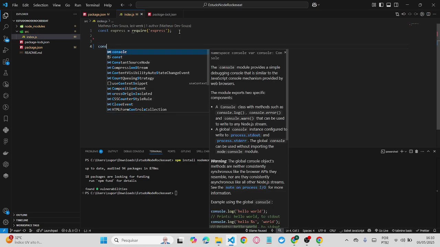Open the Copilot chat icon in title bar

click(x=314, y=5)
